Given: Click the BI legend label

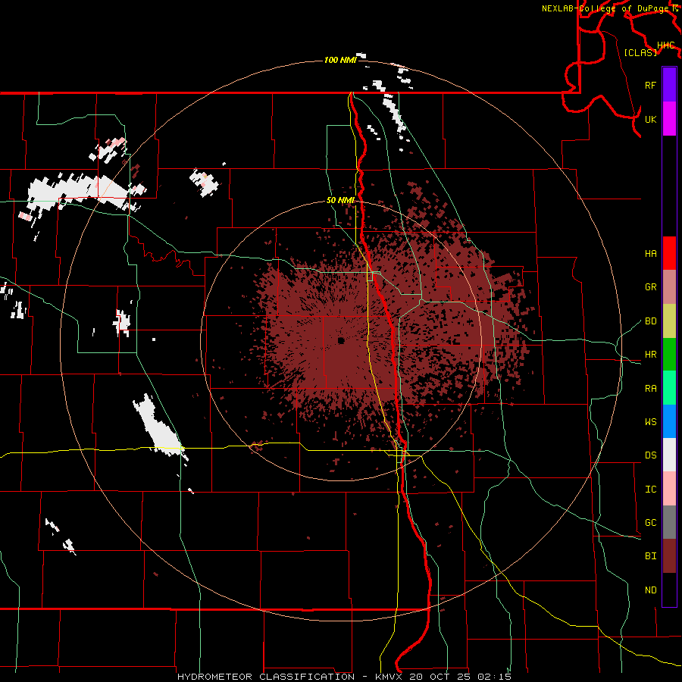Looking at the screenshot, I should [x=651, y=556].
